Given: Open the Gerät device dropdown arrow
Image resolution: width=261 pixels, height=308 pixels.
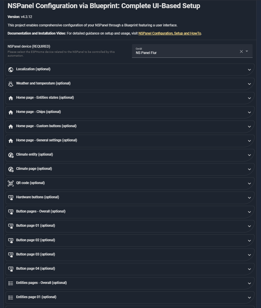Looking at the screenshot, I should tap(247, 51).
